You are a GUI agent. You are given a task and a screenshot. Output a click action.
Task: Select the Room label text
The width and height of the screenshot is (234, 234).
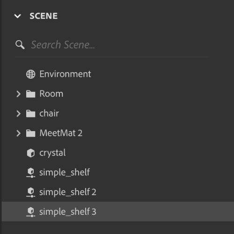[x=51, y=94]
